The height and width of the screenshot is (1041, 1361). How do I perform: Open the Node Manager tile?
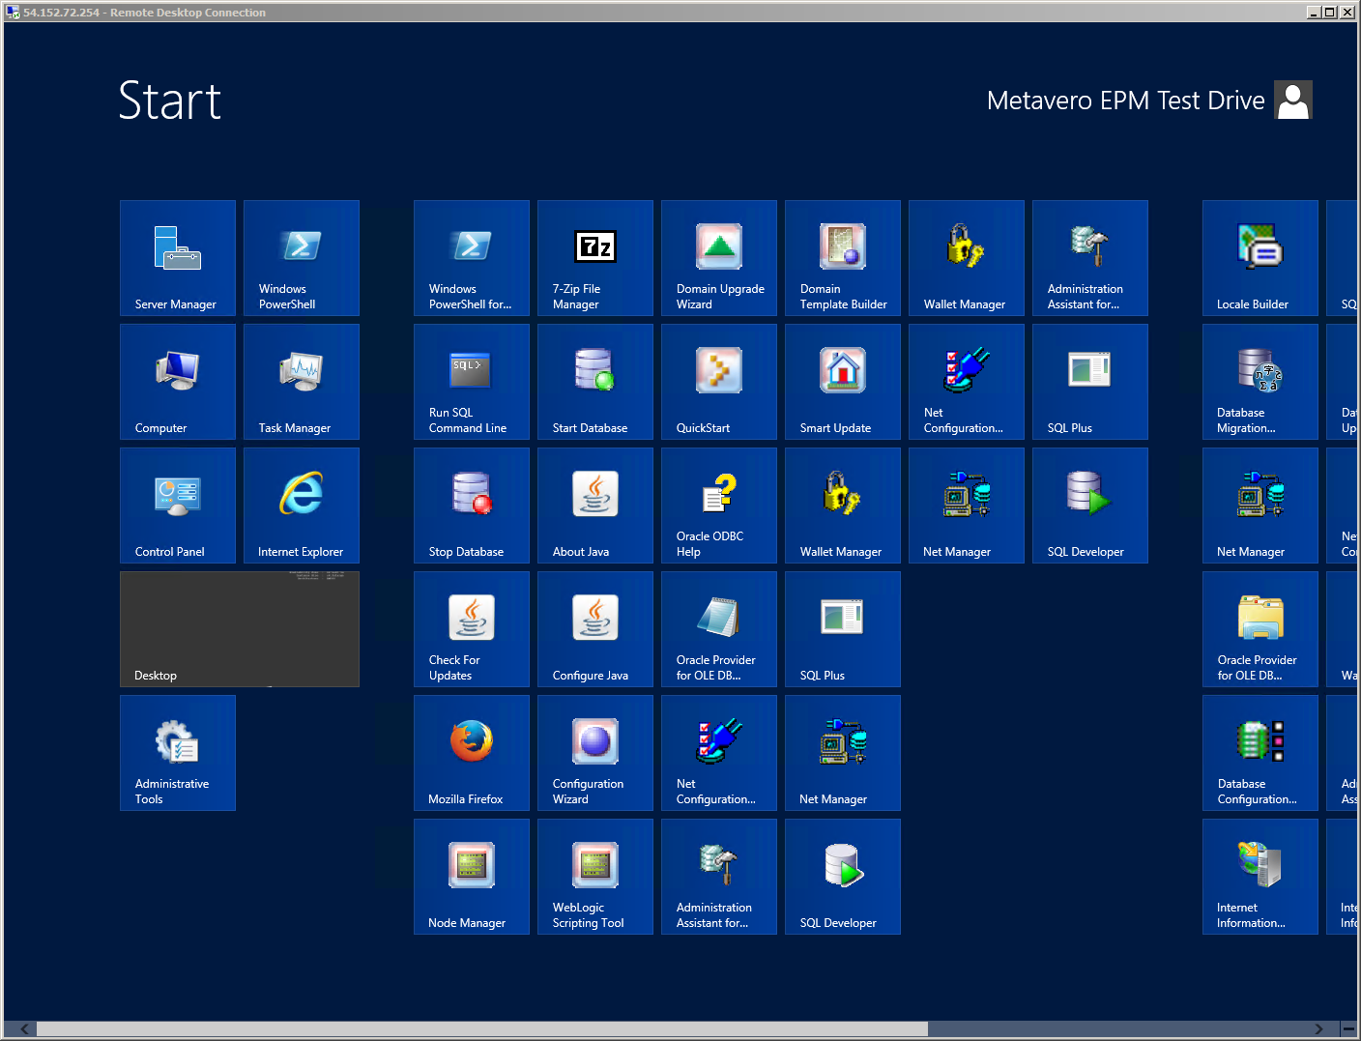coord(472,877)
